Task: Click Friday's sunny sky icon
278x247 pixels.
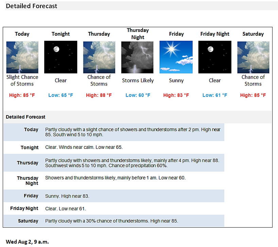Action: [176, 57]
